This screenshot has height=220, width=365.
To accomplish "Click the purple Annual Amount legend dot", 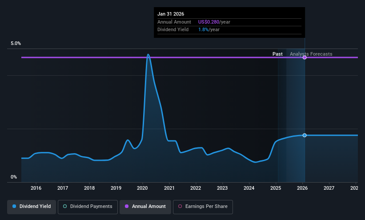I will (127, 206).
